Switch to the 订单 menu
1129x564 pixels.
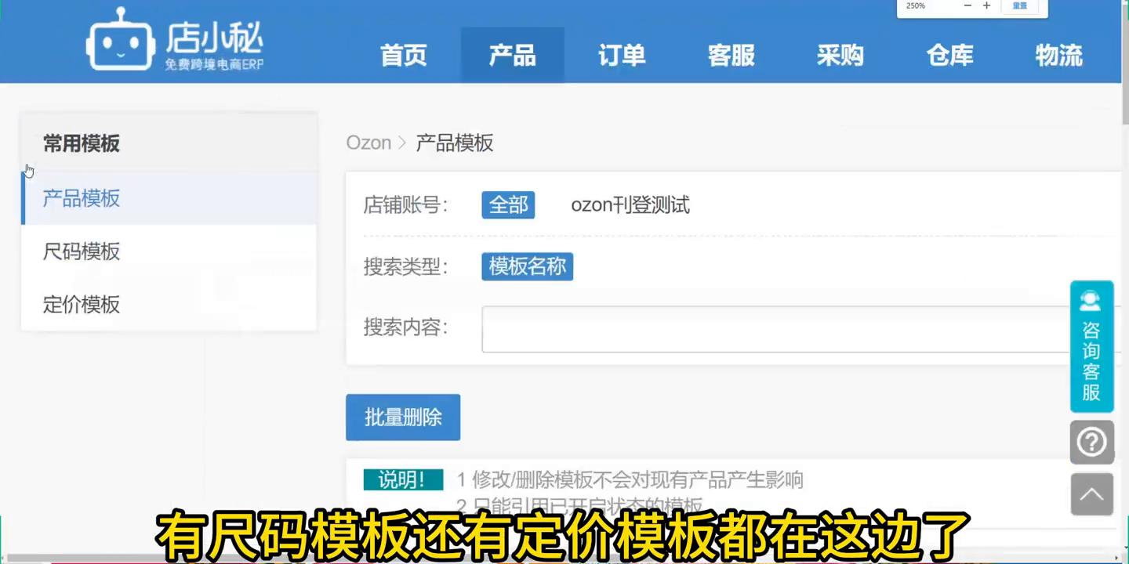click(x=621, y=55)
